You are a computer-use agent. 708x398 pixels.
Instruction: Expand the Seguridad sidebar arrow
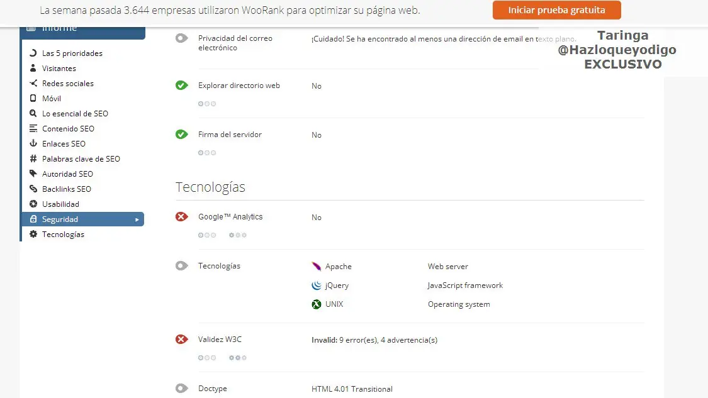(137, 219)
